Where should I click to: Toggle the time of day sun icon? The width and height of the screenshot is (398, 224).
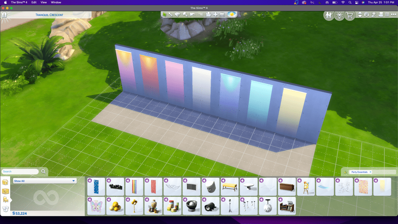(x=232, y=15)
